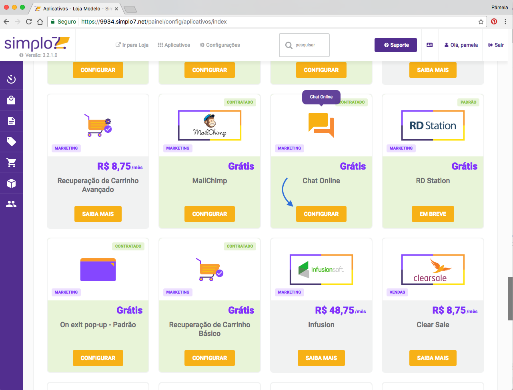Click the browser forward arrow
The width and height of the screenshot is (513, 390).
[18, 22]
